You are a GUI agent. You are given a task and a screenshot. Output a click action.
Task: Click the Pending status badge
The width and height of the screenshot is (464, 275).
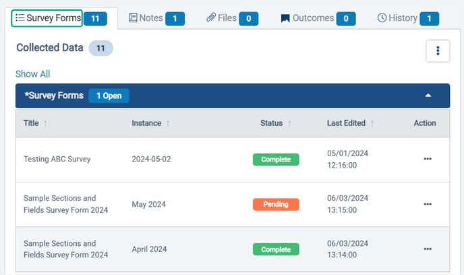tap(276, 204)
